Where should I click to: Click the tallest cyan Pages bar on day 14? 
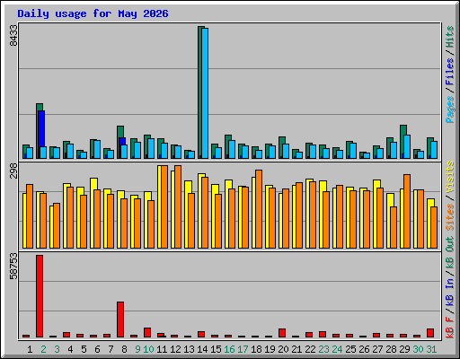coord(205,93)
